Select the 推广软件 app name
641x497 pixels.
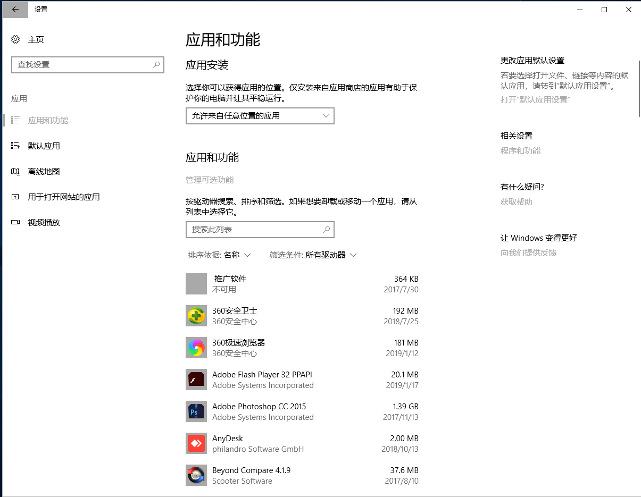pos(230,279)
